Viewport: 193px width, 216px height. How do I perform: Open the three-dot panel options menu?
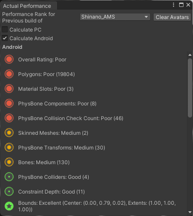pos(174,5)
